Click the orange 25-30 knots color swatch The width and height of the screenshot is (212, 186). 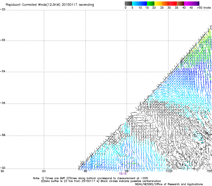pos(166,3)
